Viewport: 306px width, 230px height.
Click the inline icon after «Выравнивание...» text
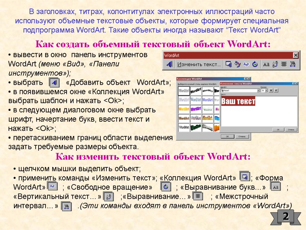[198, 196]
